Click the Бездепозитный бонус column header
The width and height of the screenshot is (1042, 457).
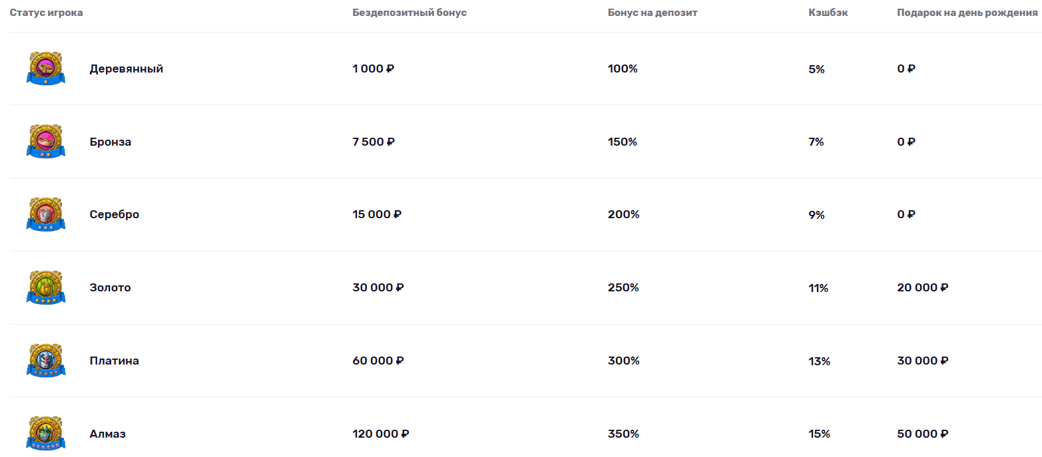click(x=409, y=13)
